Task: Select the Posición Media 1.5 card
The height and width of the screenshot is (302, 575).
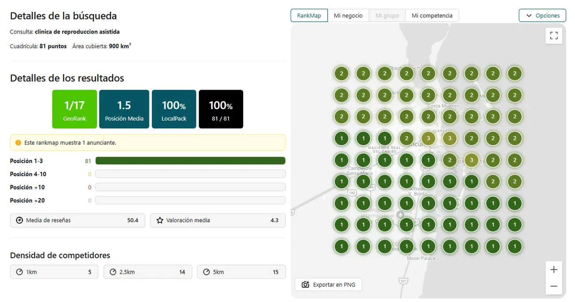Action: (x=124, y=109)
